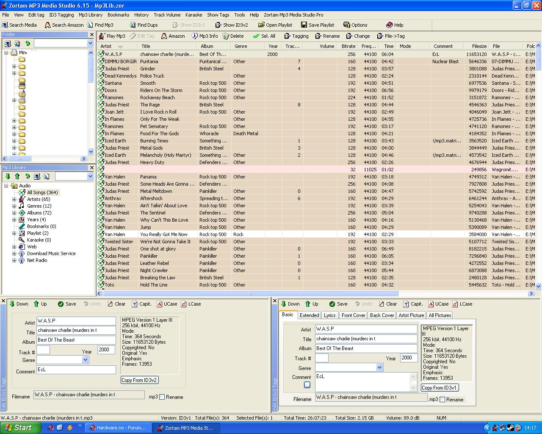Apply LCase in the ID3v1 tag editor
Viewport: 542px width, 434px height.
191,304
